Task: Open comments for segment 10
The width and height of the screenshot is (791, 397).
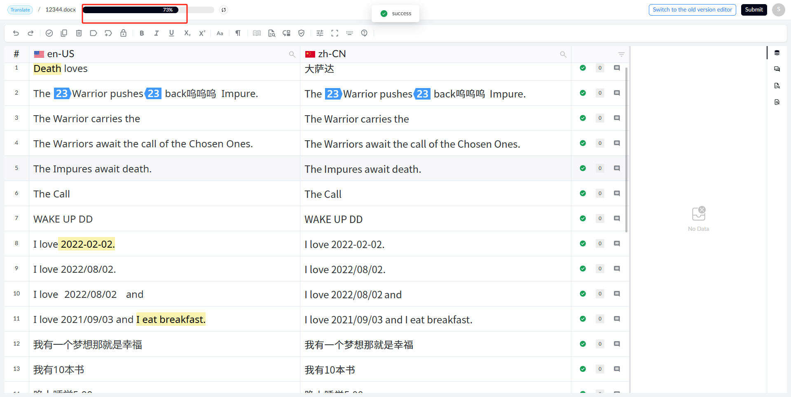Action: pyautogui.click(x=617, y=294)
